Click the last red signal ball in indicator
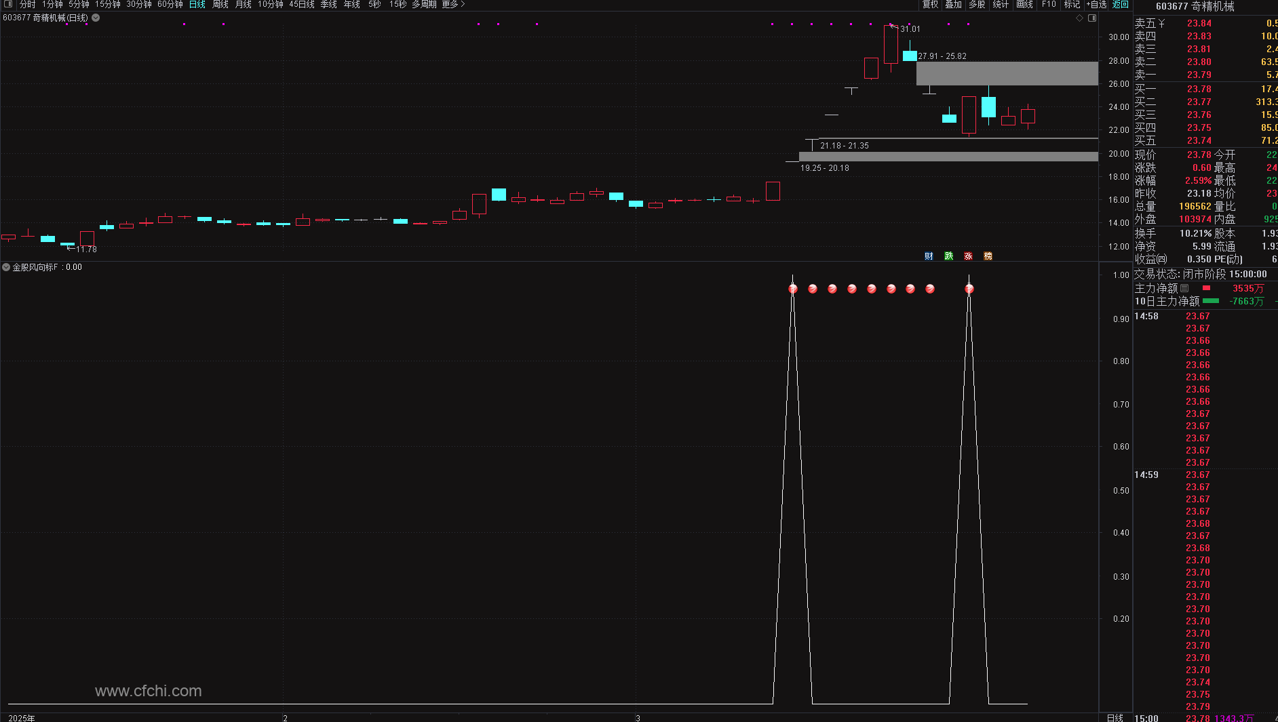 969,289
